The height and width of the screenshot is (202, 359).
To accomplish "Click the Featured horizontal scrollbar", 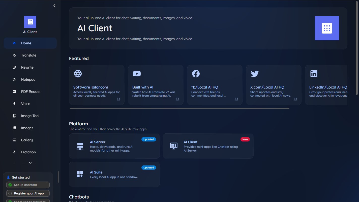I will (x=179, y=108).
